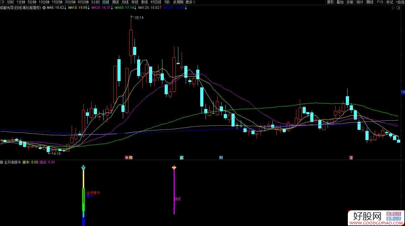Viewport: 405px width, 226px height.
Task: Switch to the 分时 intraday chart
Action: 10,2
